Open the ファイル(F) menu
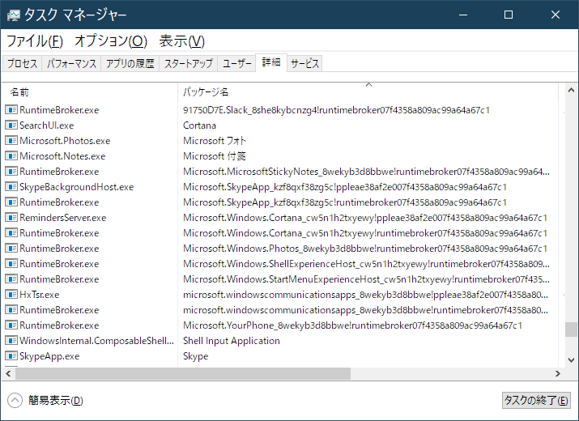This screenshot has height=421, width=579. coord(35,41)
